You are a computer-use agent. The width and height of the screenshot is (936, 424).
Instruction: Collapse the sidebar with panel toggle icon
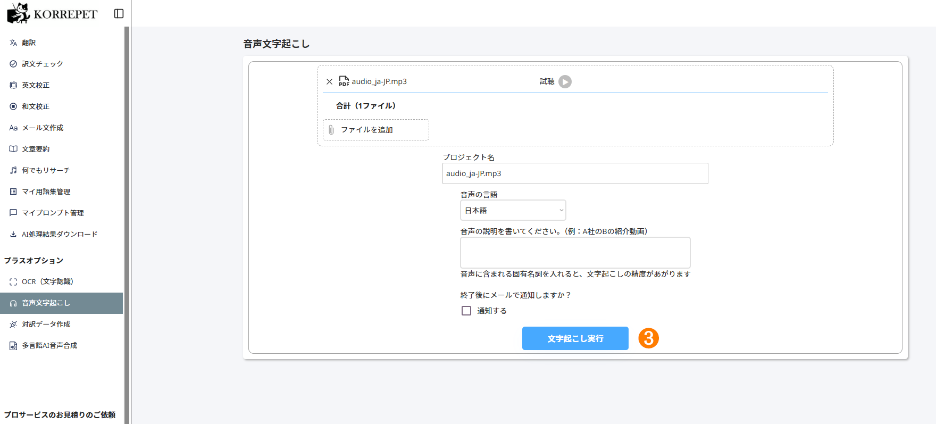(x=119, y=14)
